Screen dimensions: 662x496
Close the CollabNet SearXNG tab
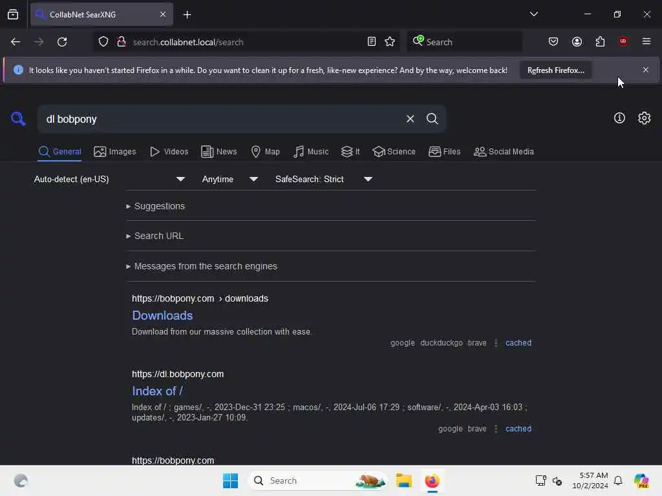coord(163,14)
